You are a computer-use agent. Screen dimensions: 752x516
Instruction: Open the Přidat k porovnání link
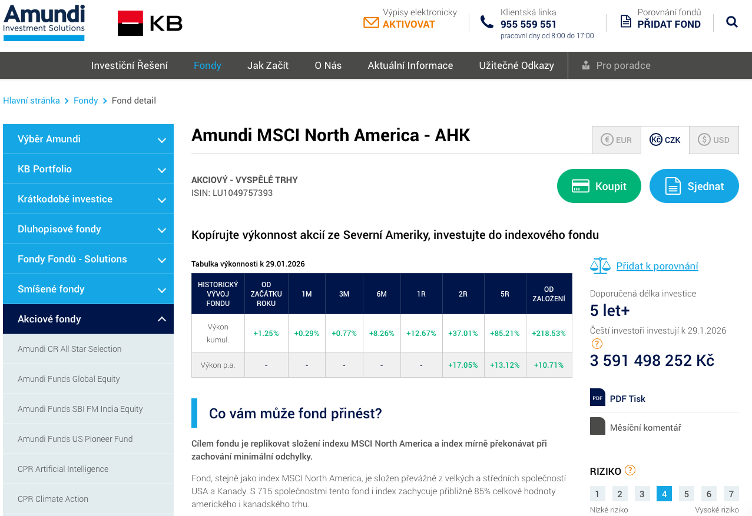pyautogui.click(x=657, y=265)
